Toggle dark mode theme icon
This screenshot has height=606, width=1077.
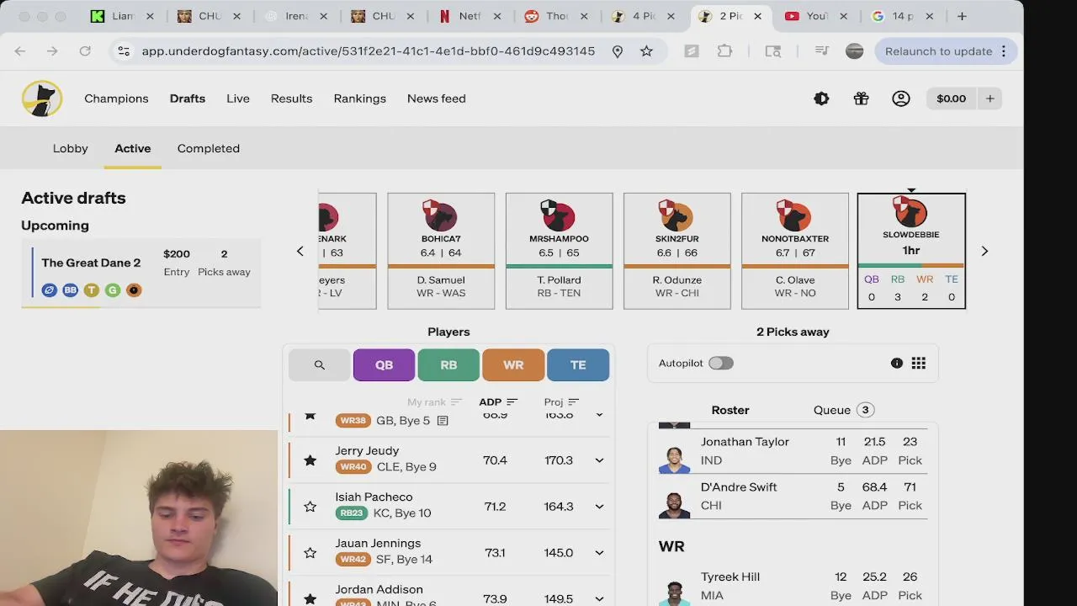click(x=821, y=98)
